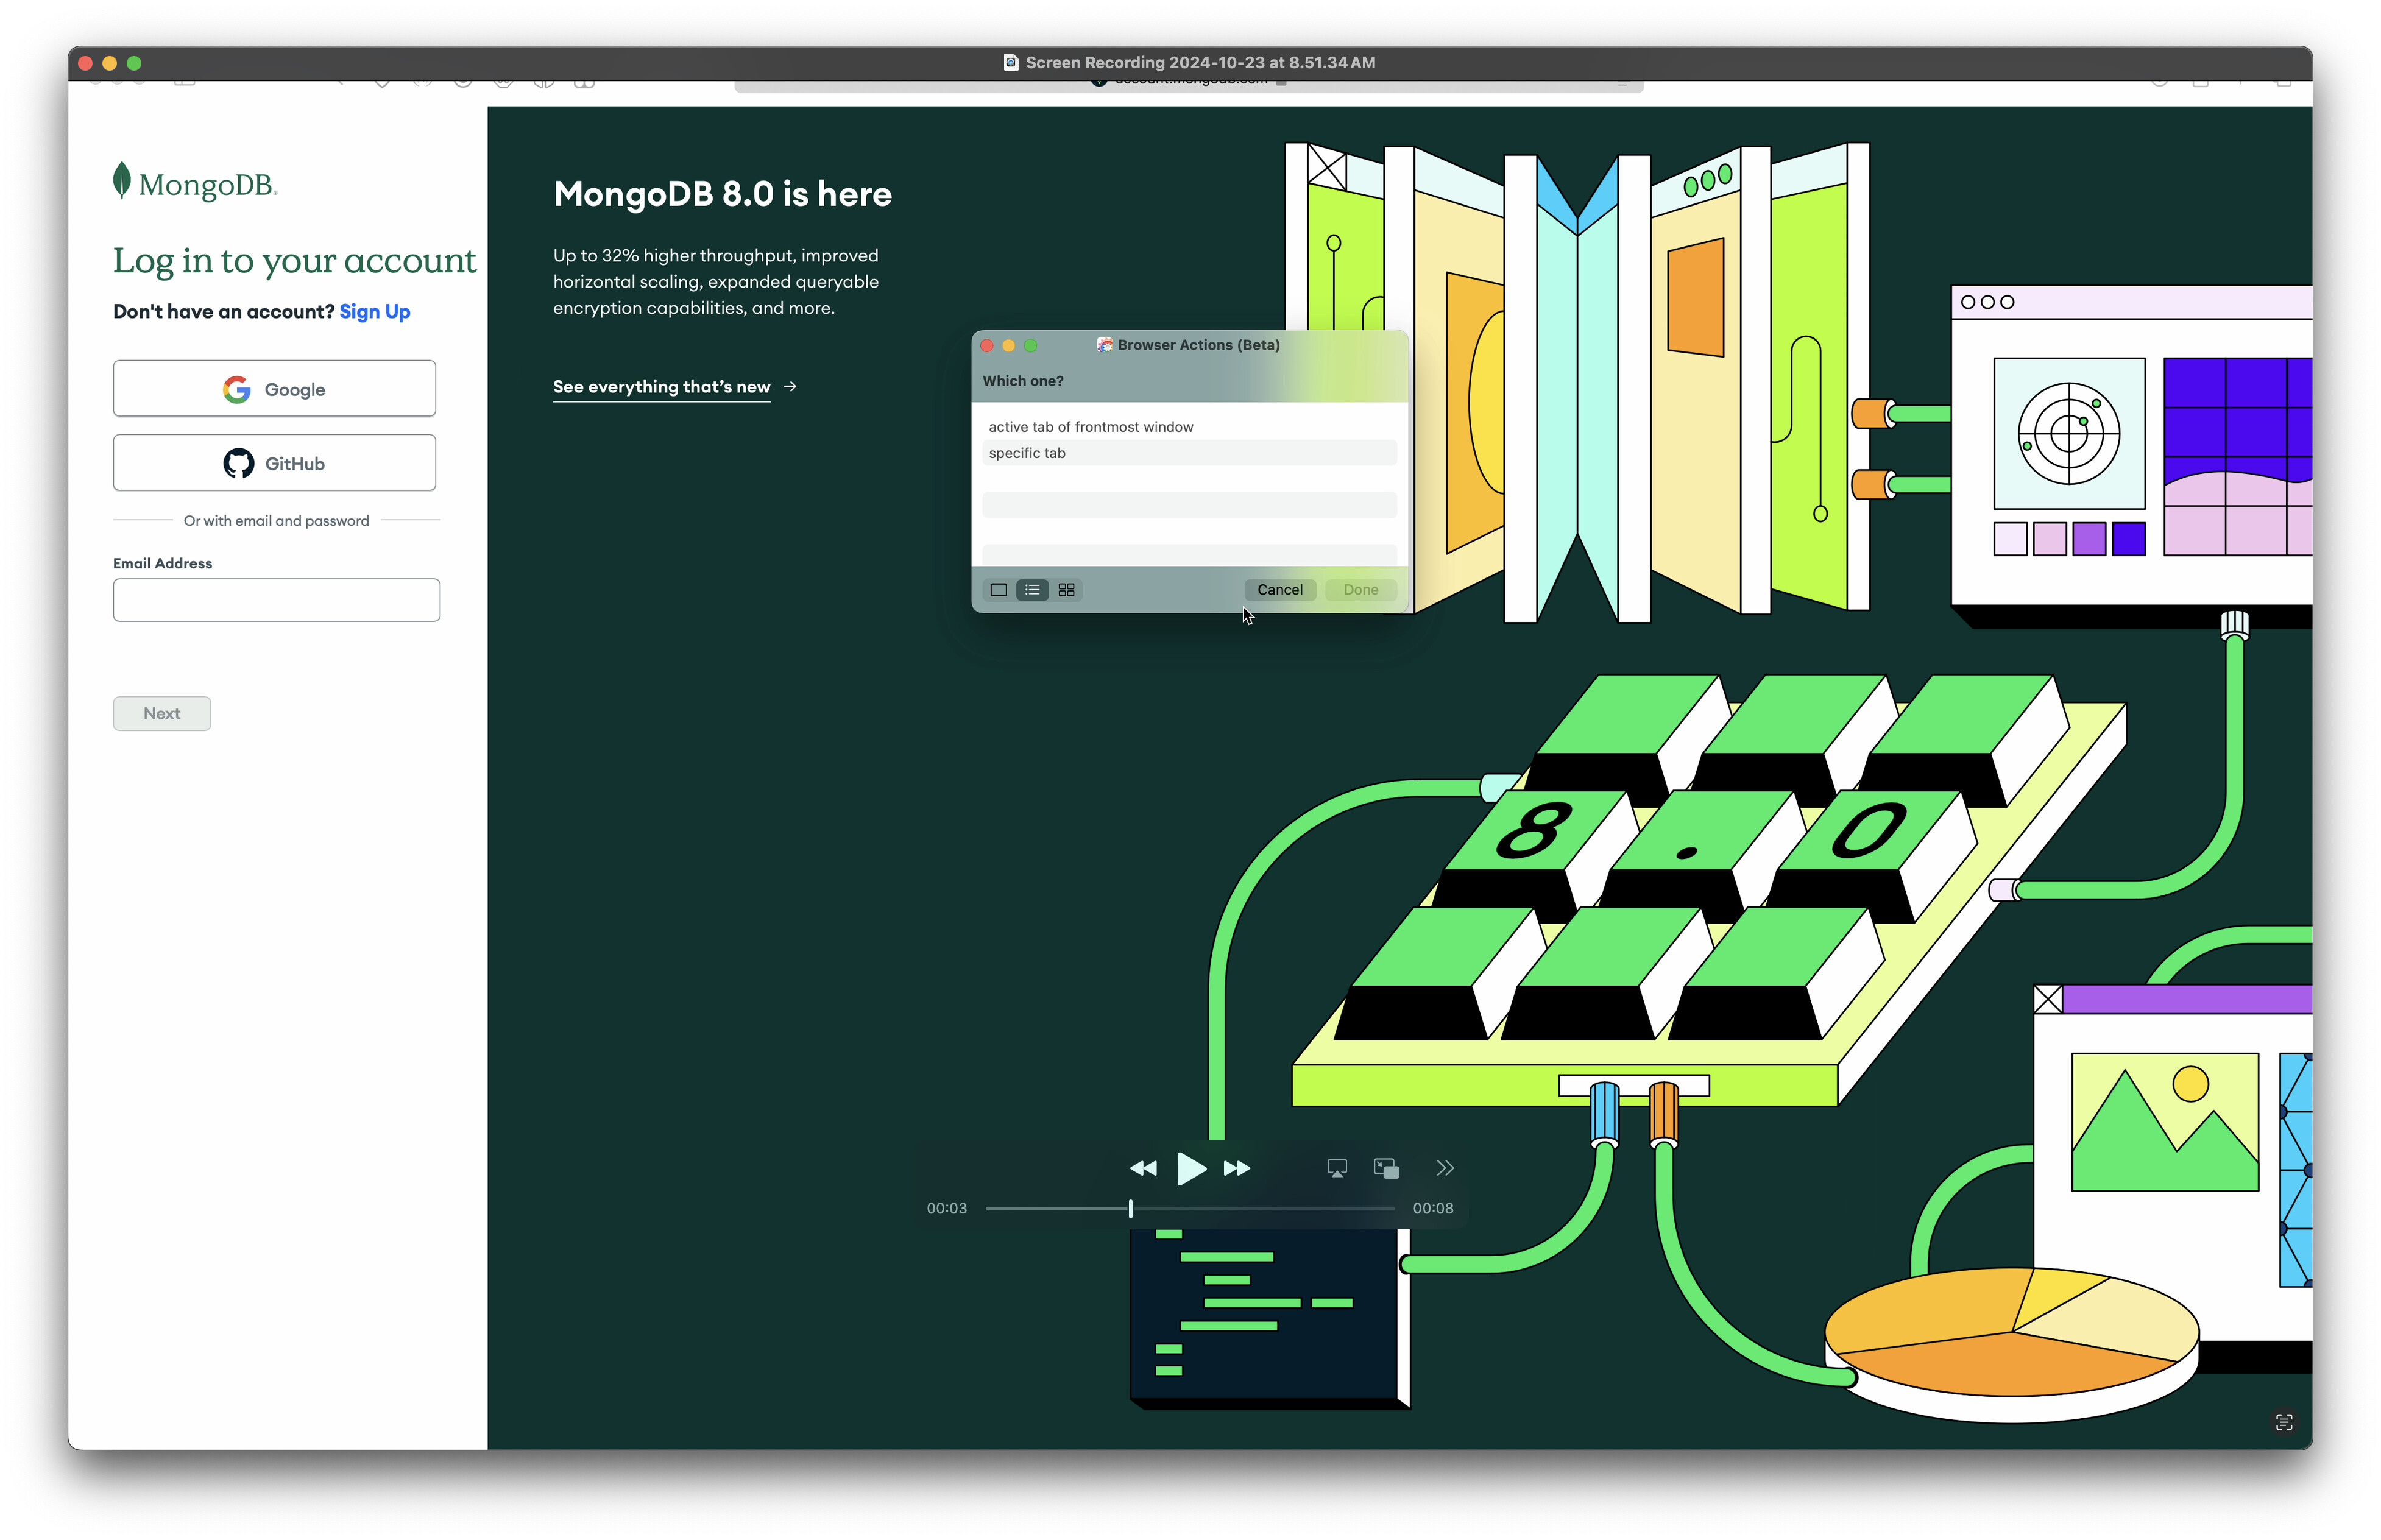This screenshot has height=1540, width=2381.
Task: Switch dialog to list view
Action: 1032,590
